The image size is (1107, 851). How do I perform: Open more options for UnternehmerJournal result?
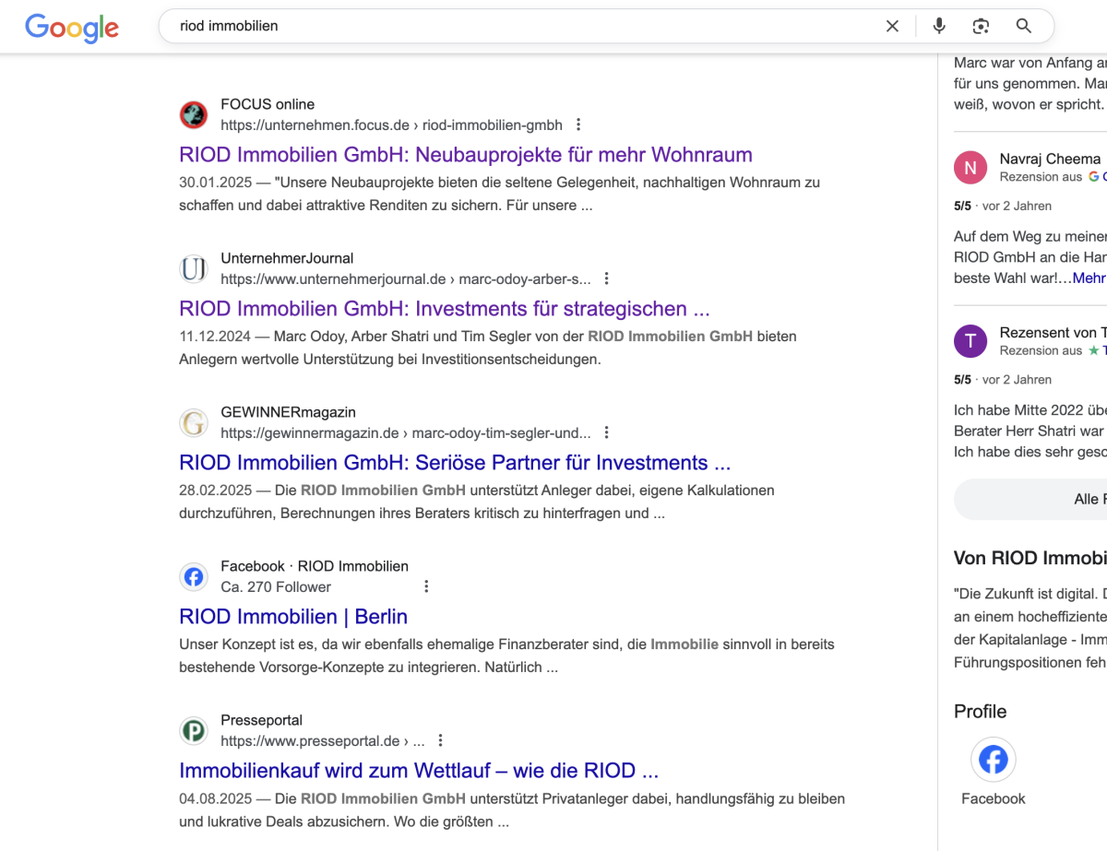pyautogui.click(x=606, y=278)
